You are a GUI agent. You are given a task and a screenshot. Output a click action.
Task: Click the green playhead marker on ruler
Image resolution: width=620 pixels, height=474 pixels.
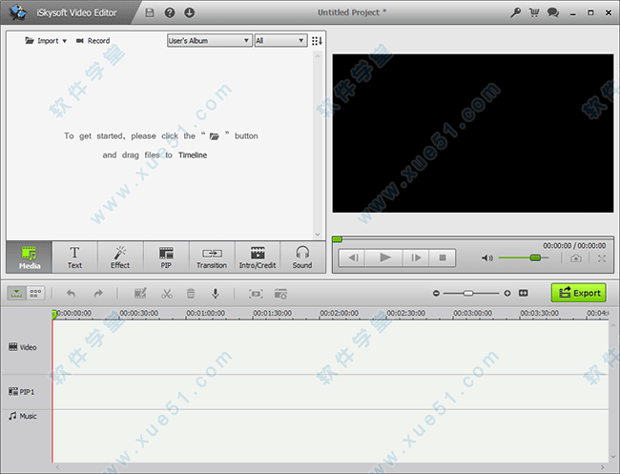click(x=54, y=315)
